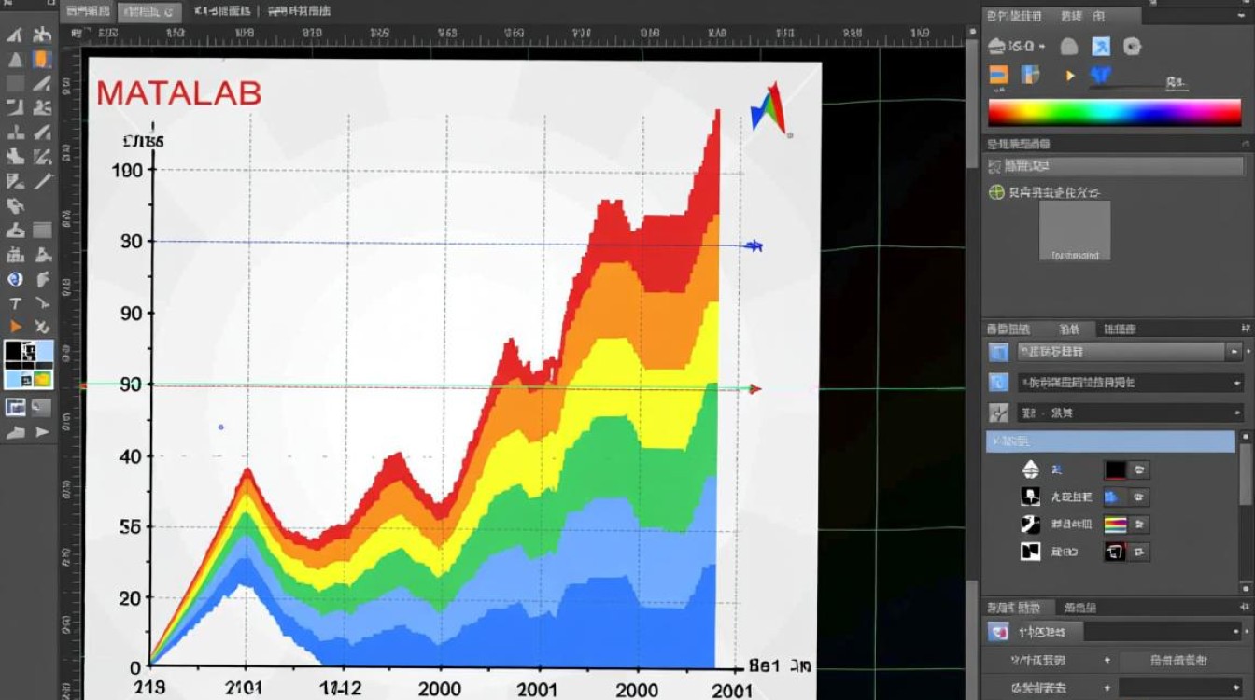Click the gray preview thumbnail in right panel

pos(1075,231)
